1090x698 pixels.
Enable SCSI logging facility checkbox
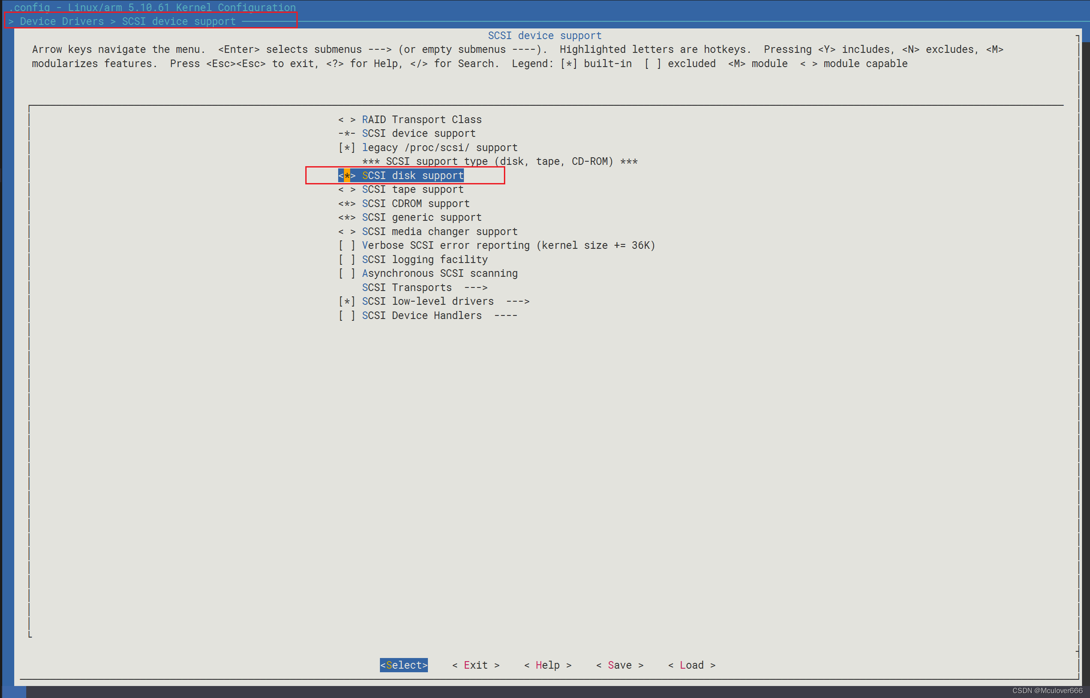click(x=424, y=259)
